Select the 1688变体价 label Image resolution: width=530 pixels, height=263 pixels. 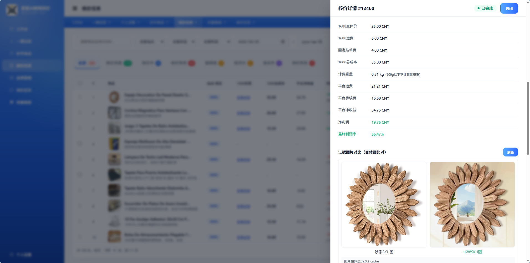click(348, 26)
